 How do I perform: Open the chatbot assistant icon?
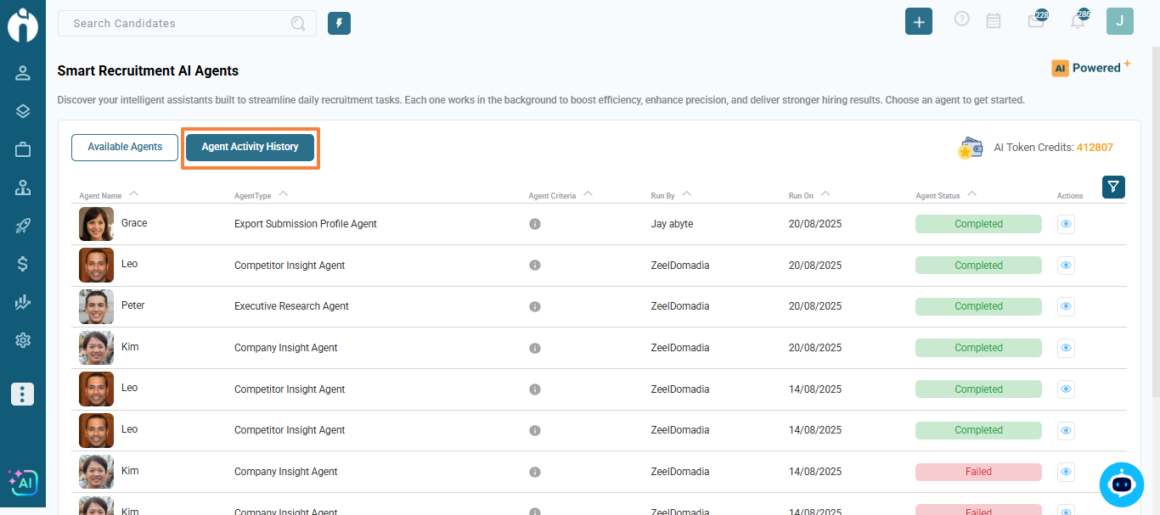tap(1122, 484)
